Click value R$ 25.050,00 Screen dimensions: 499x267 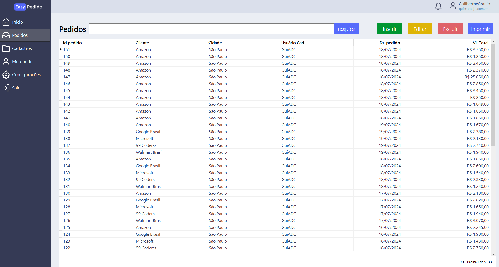(477, 77)
